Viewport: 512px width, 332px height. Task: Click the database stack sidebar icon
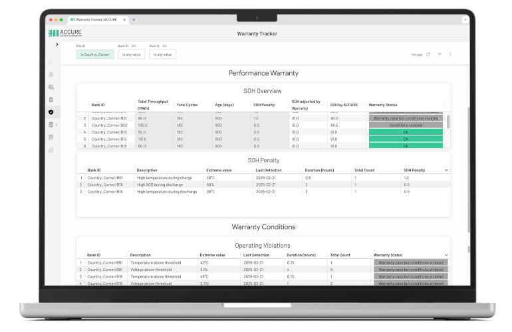(x=51, y=124)
